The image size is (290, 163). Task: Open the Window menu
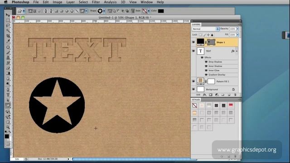point(146,2)
